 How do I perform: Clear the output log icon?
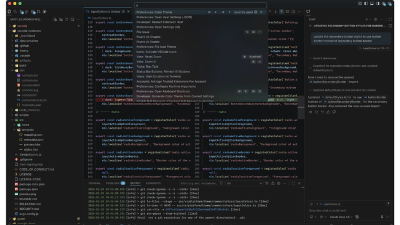pyautogui.click(x=267, y=183)
